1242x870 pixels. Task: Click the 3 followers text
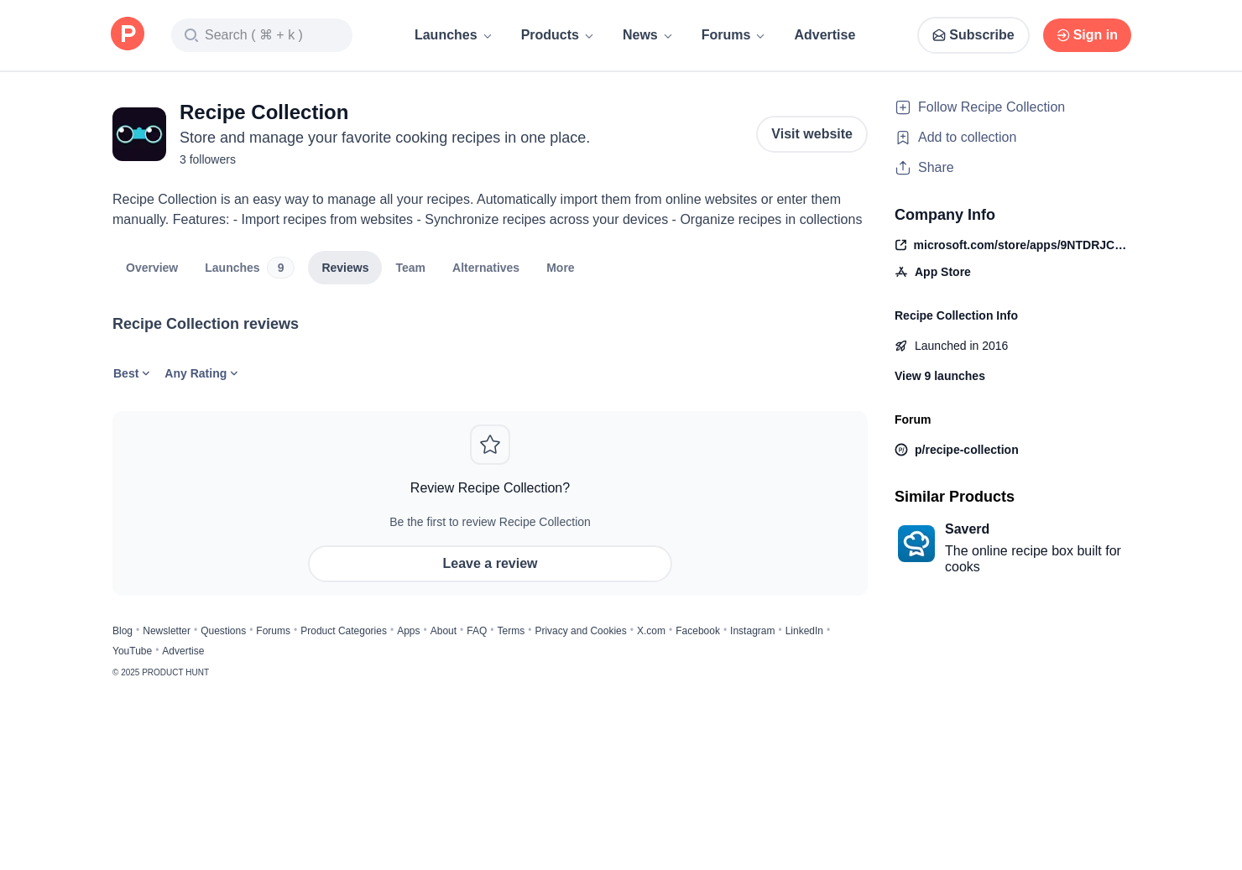coord(207,159)
